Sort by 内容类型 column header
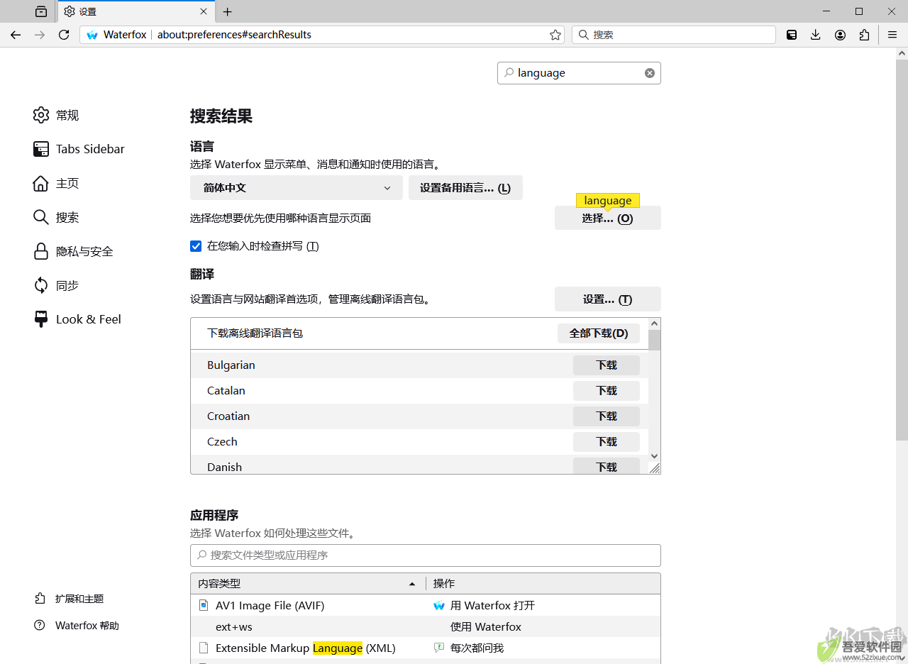 click(307, 583)
